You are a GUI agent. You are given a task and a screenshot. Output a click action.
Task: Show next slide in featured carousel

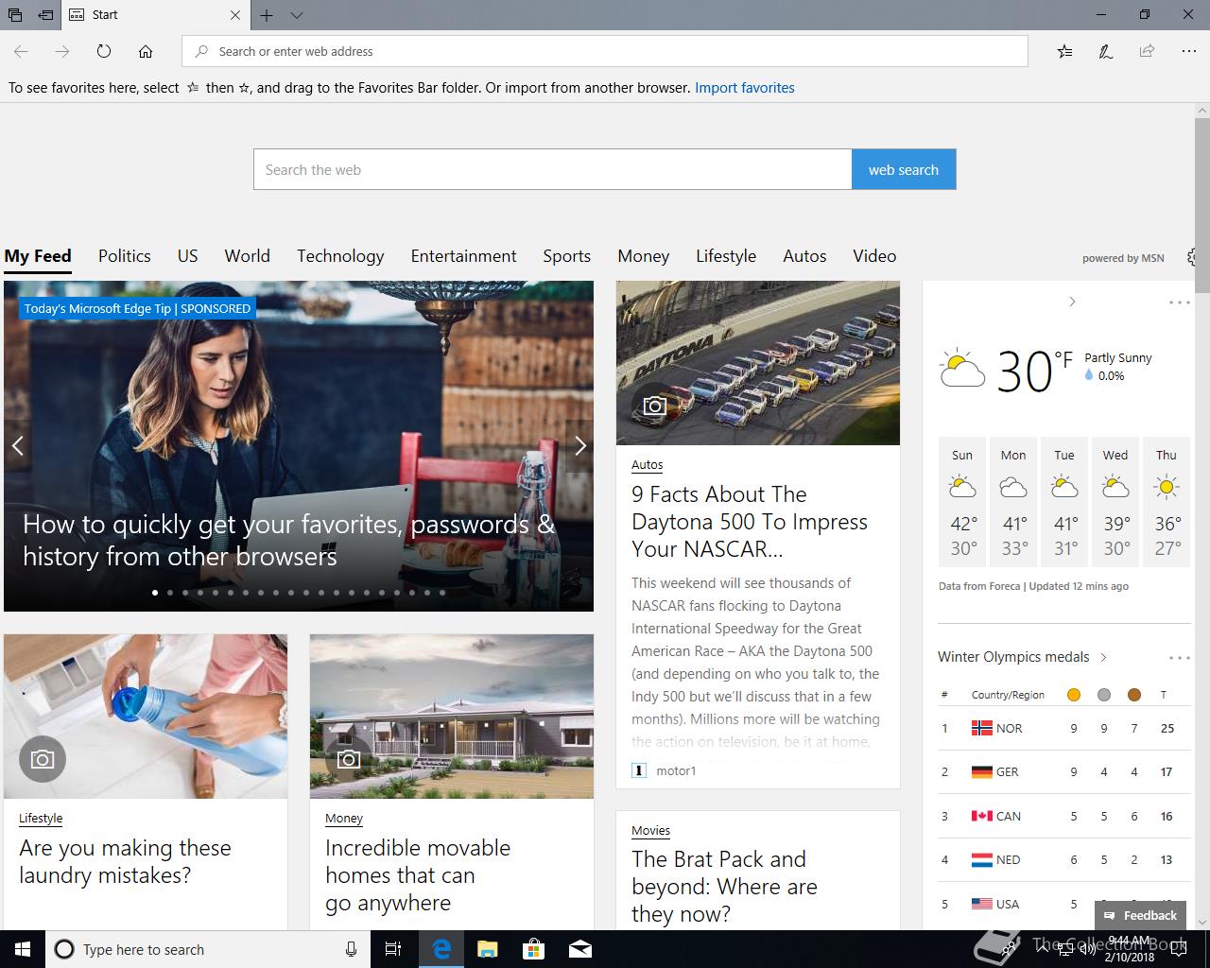[x=579, y=445]
